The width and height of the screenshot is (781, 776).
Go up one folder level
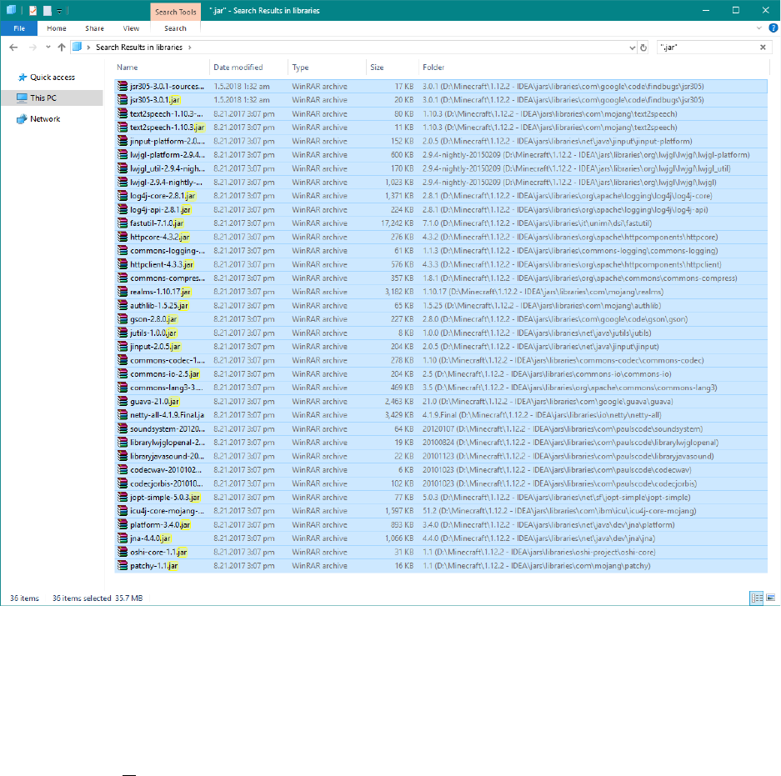62,48
